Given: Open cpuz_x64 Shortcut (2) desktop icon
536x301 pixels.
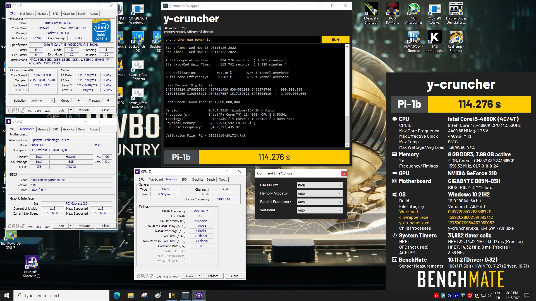Looking at the screenshot, I should [x=32, y=267].
